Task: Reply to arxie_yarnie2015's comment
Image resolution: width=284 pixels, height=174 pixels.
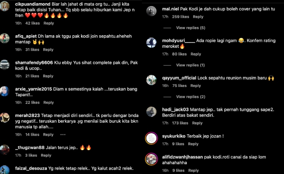Action: pyautogui.click(x=48, y=103)
